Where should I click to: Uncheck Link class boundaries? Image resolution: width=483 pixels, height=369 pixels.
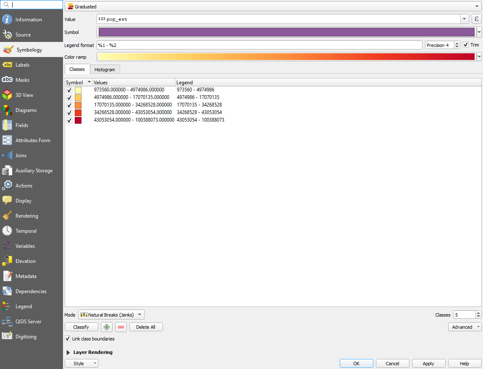(x=68, y=338)
